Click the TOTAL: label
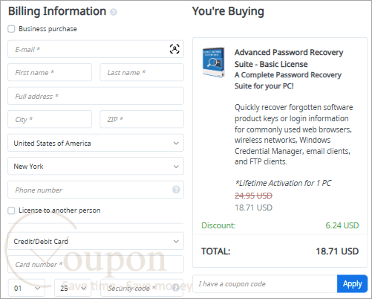Screen dimensions: 372x299 pos(215,251)
